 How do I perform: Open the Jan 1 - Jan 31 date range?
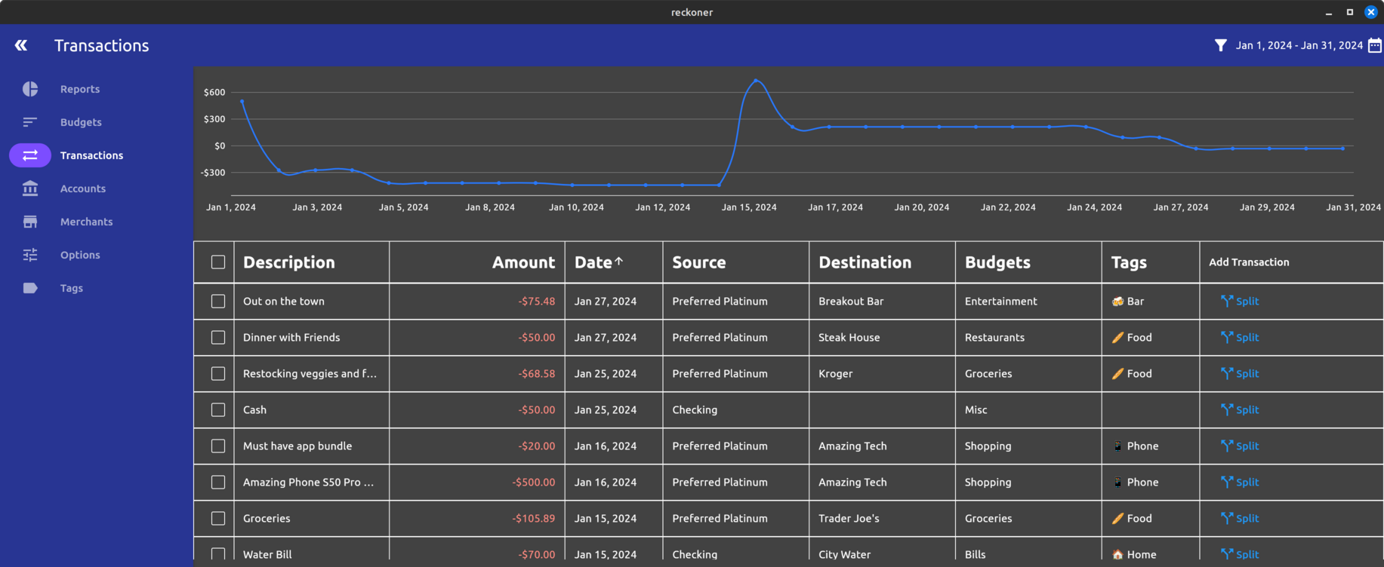tap(1299, 45)
